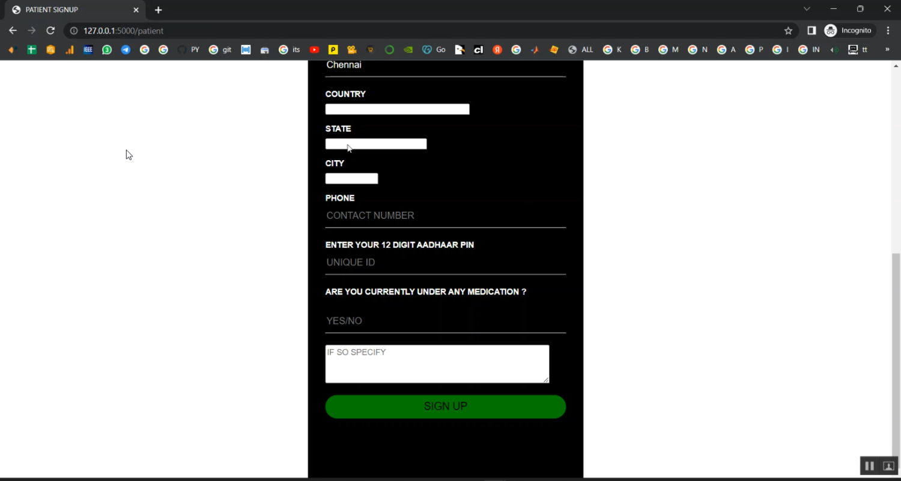Viewport: 901px width, 481px height.
Task: Reload the patient signup page
Action: click(50, 31)
